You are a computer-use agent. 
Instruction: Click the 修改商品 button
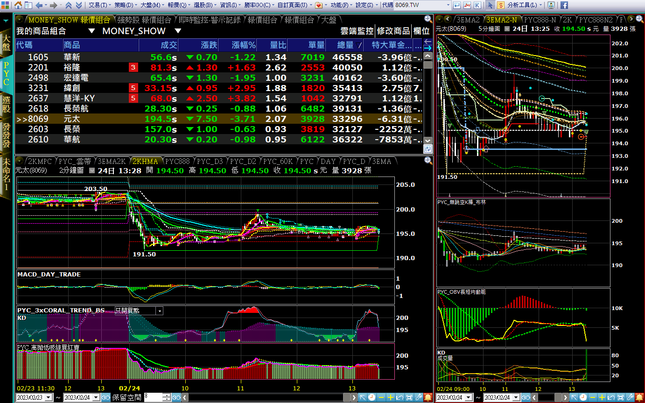(393, 31)
